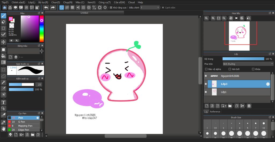Zoom in on the Navigator panel

(213, 18)
